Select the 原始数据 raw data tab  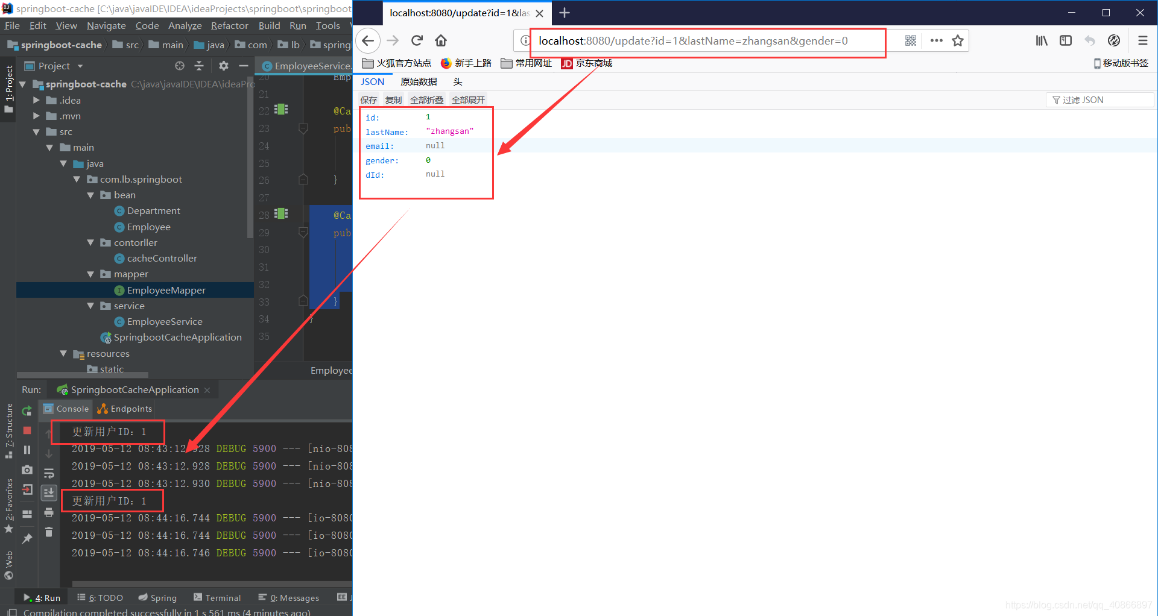point(419,82)
